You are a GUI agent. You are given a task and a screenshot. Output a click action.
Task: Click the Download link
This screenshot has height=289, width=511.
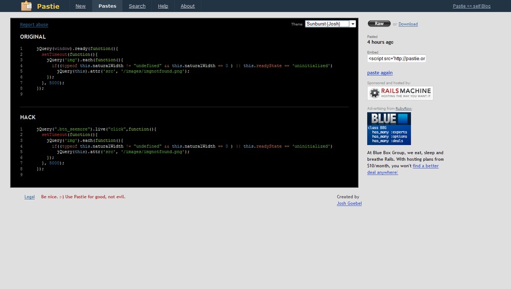(x=408, y=24)
